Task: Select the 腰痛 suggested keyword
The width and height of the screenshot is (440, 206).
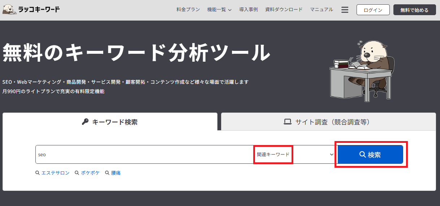Action: (113, 173)
